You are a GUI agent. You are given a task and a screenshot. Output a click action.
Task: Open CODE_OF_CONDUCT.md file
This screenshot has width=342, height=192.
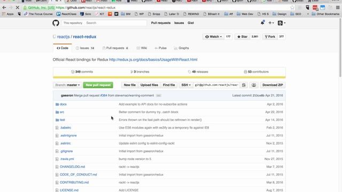tap(79, 174)
